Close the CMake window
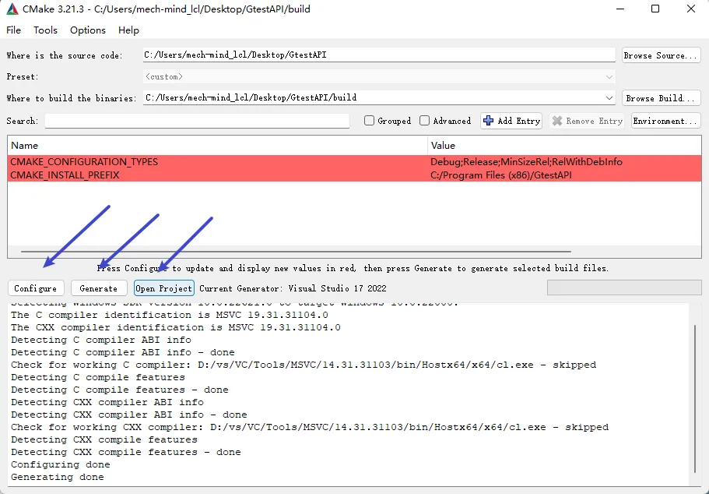The width and height of the screenshot is (709, 494). [x=691, y=9]
